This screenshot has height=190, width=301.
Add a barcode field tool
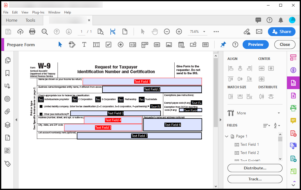205,45
